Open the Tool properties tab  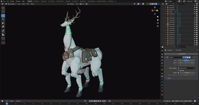click(x=162, y=50)
